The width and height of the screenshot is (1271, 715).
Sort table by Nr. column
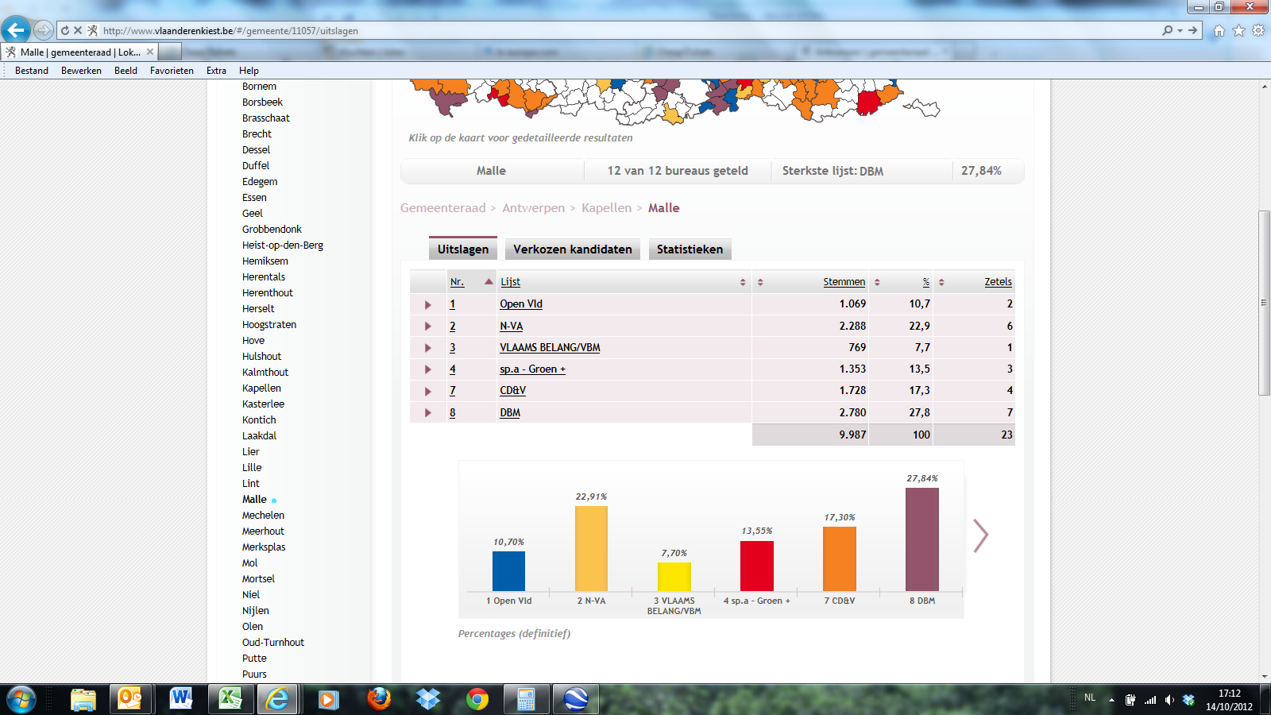(457, 282)
